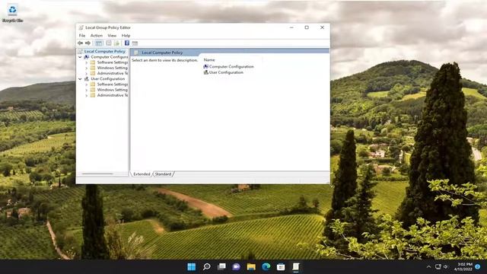487x274 pixels.
Task: Open the gpedit title bar system icon
Action: point(81,27)
